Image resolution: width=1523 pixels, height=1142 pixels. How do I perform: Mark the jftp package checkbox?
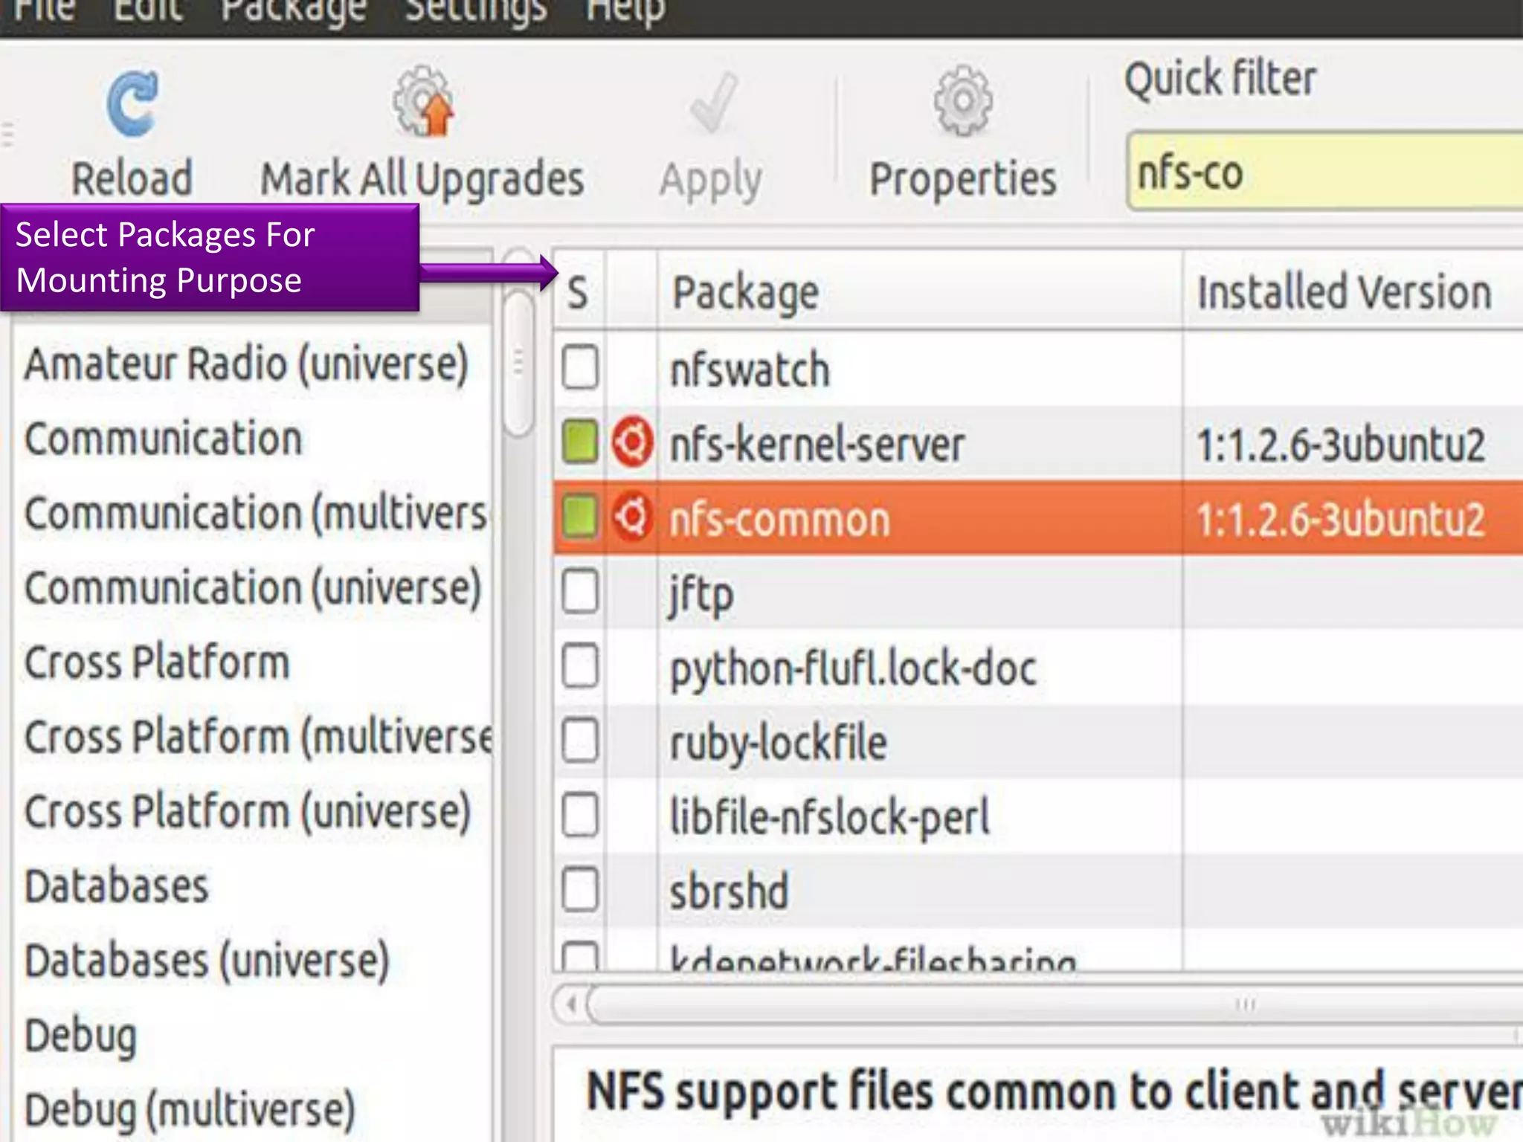tap(580, 591)
